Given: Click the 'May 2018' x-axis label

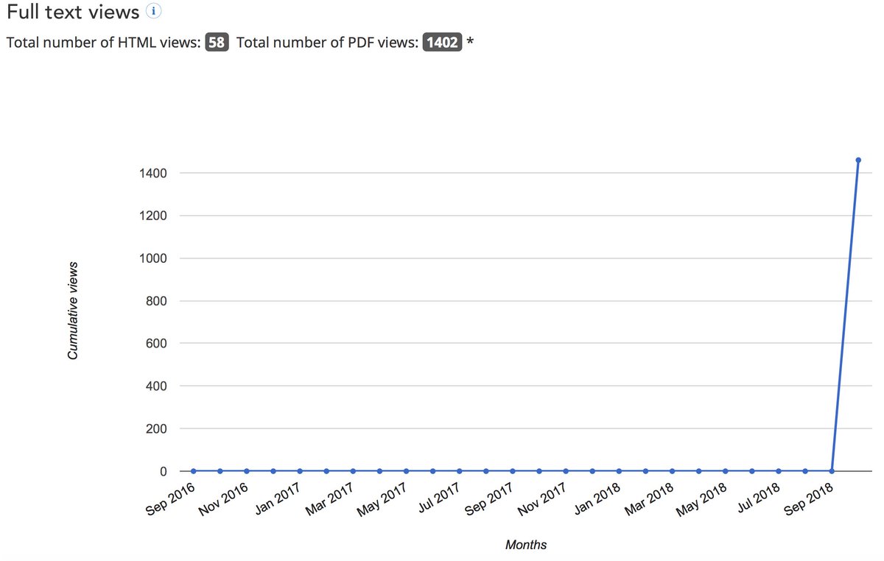Looking at the screenshot, I should click(701, 499).
